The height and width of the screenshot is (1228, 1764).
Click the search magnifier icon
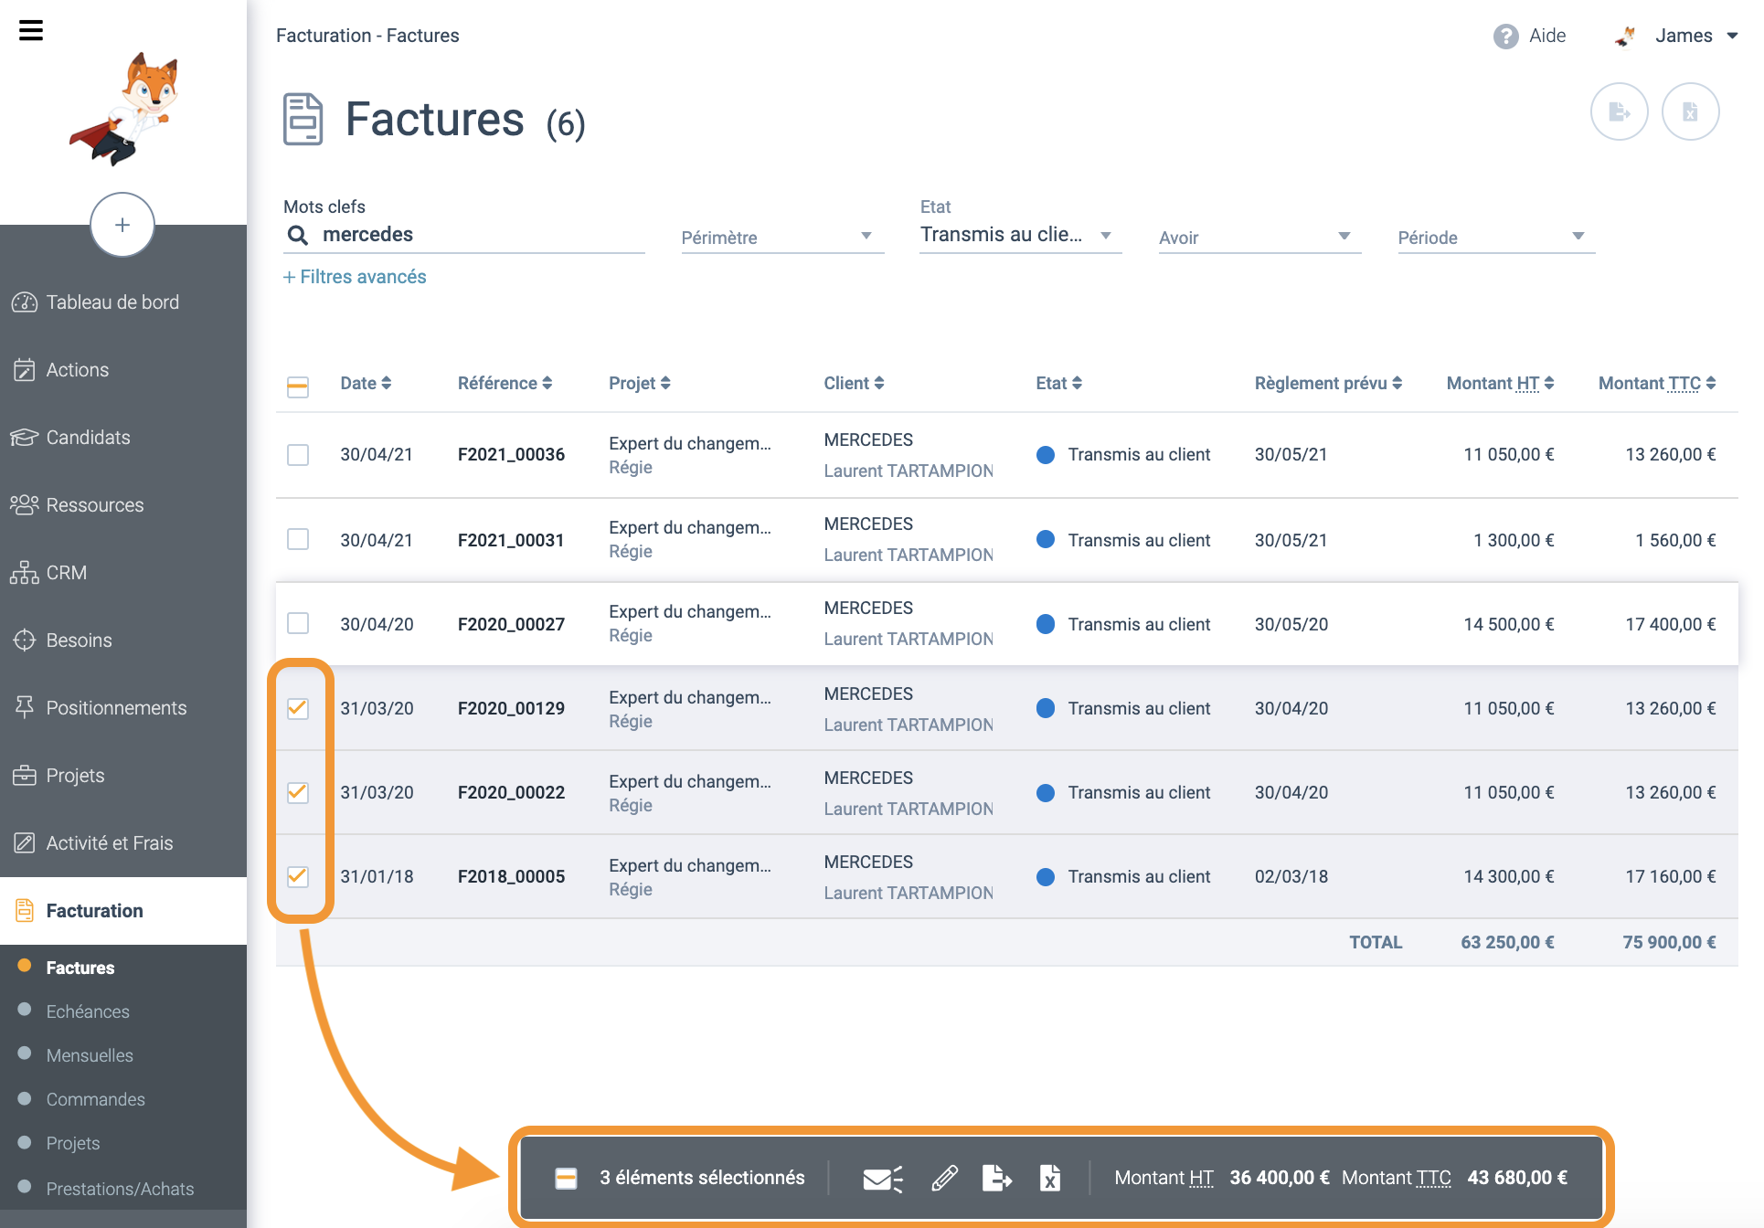tap(297, 235)
